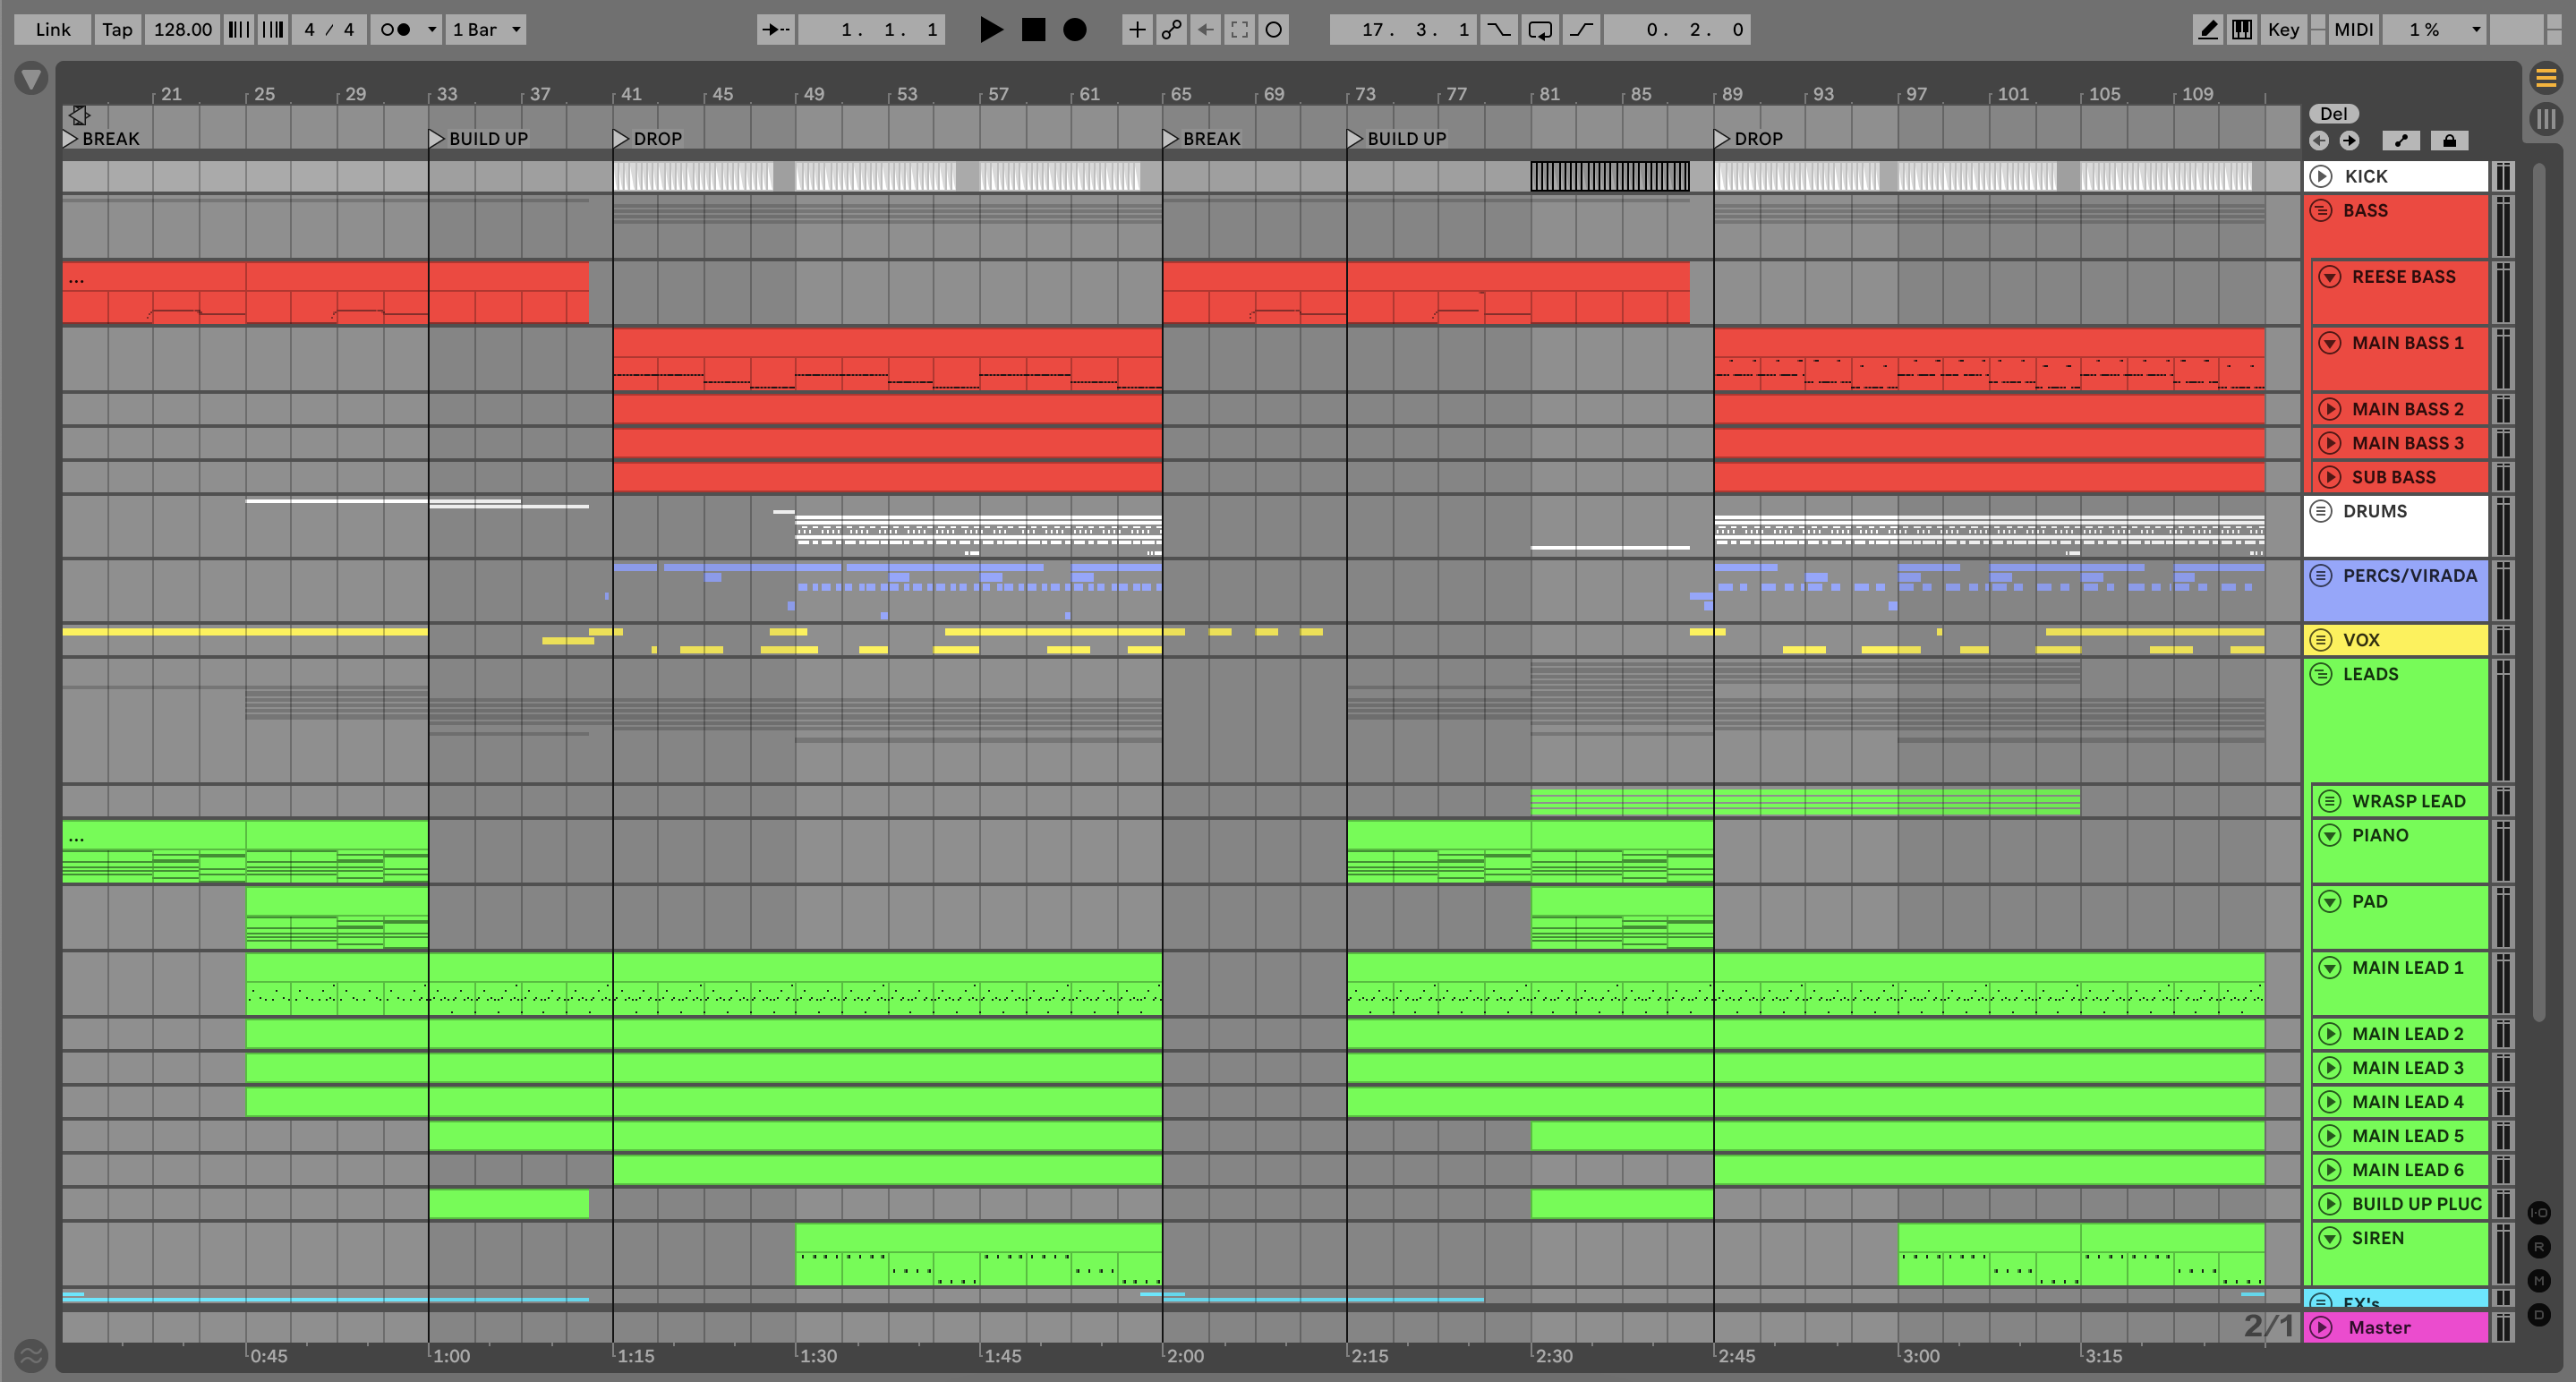
Task: Toggle Returns section R button
Action: [2539, 1247]
